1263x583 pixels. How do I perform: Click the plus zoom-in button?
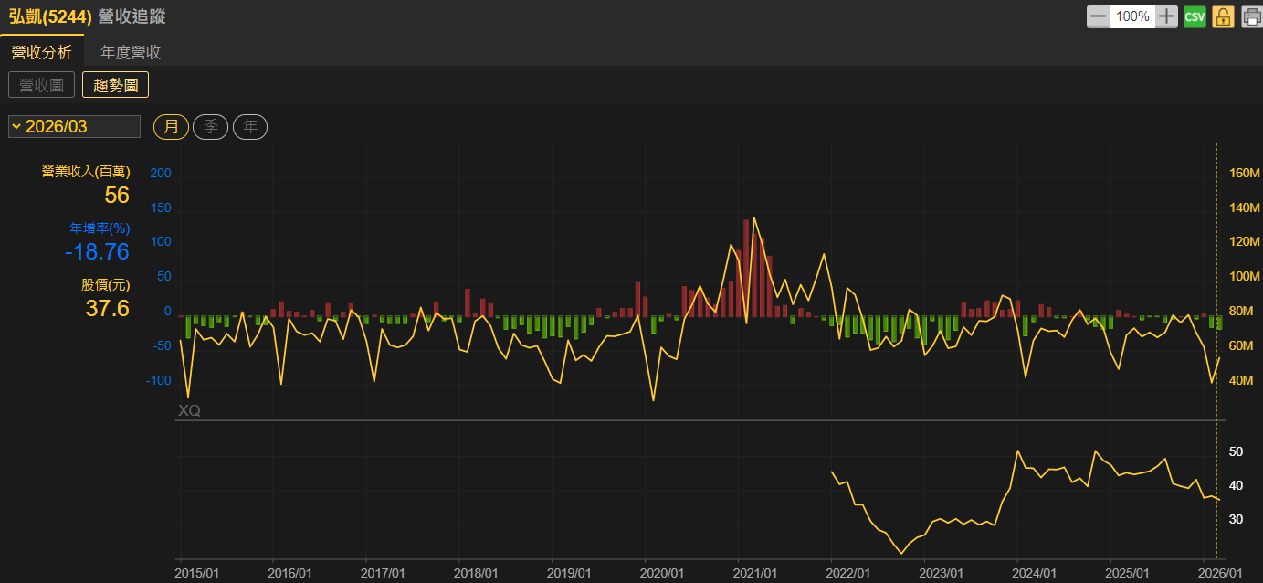tap(1166, 16)
